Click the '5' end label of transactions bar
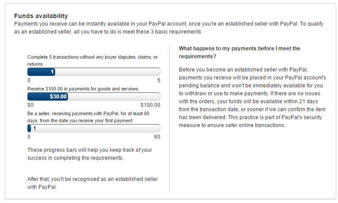 (x=158, y=80)
